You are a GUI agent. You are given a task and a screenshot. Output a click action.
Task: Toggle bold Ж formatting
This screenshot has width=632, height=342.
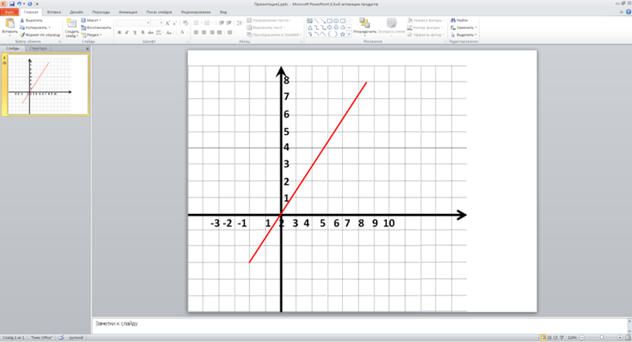click(x=119, y=32)
